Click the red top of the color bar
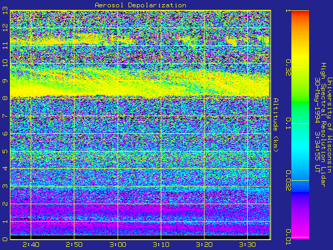This screenshot has height=250, width=333. tap(300, 12)
